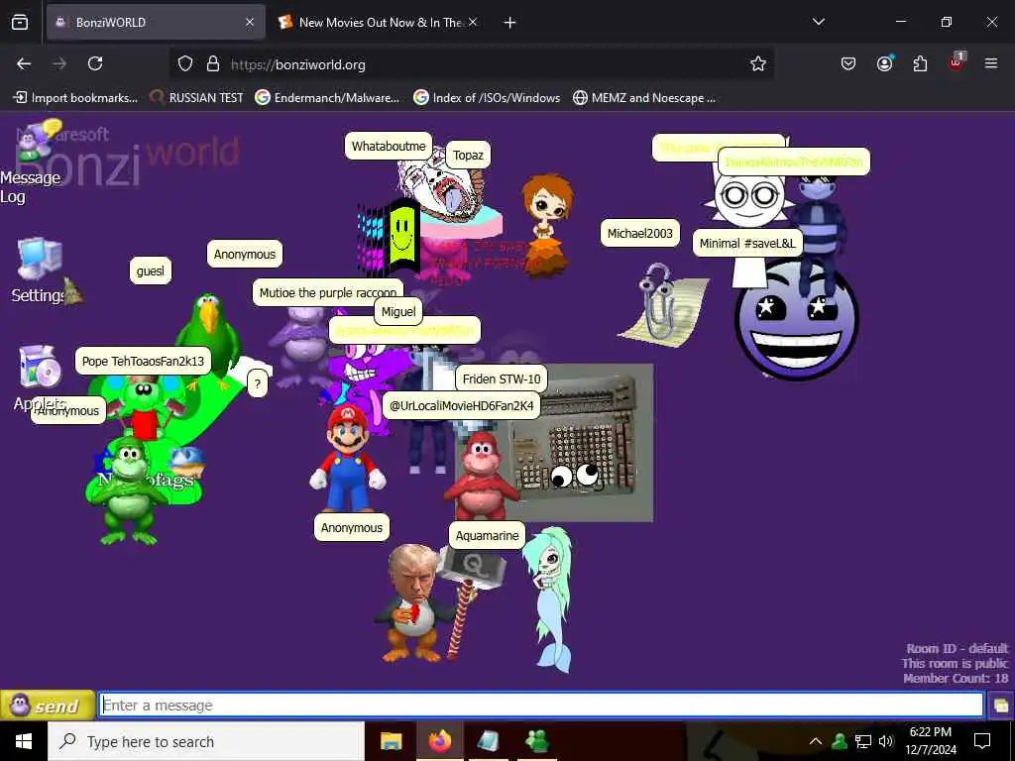
Task: Focus the Enter a message field
Action: [541, 706]
